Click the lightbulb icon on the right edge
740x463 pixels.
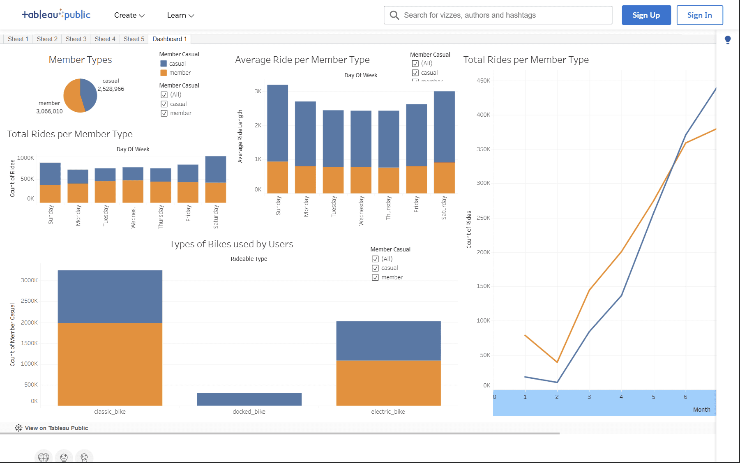pos(727,39)
